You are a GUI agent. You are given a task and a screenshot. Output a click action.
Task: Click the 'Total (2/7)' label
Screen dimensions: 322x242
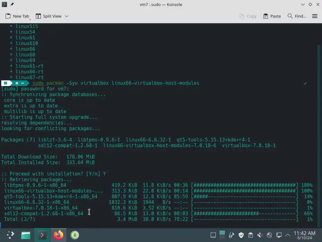19,219
